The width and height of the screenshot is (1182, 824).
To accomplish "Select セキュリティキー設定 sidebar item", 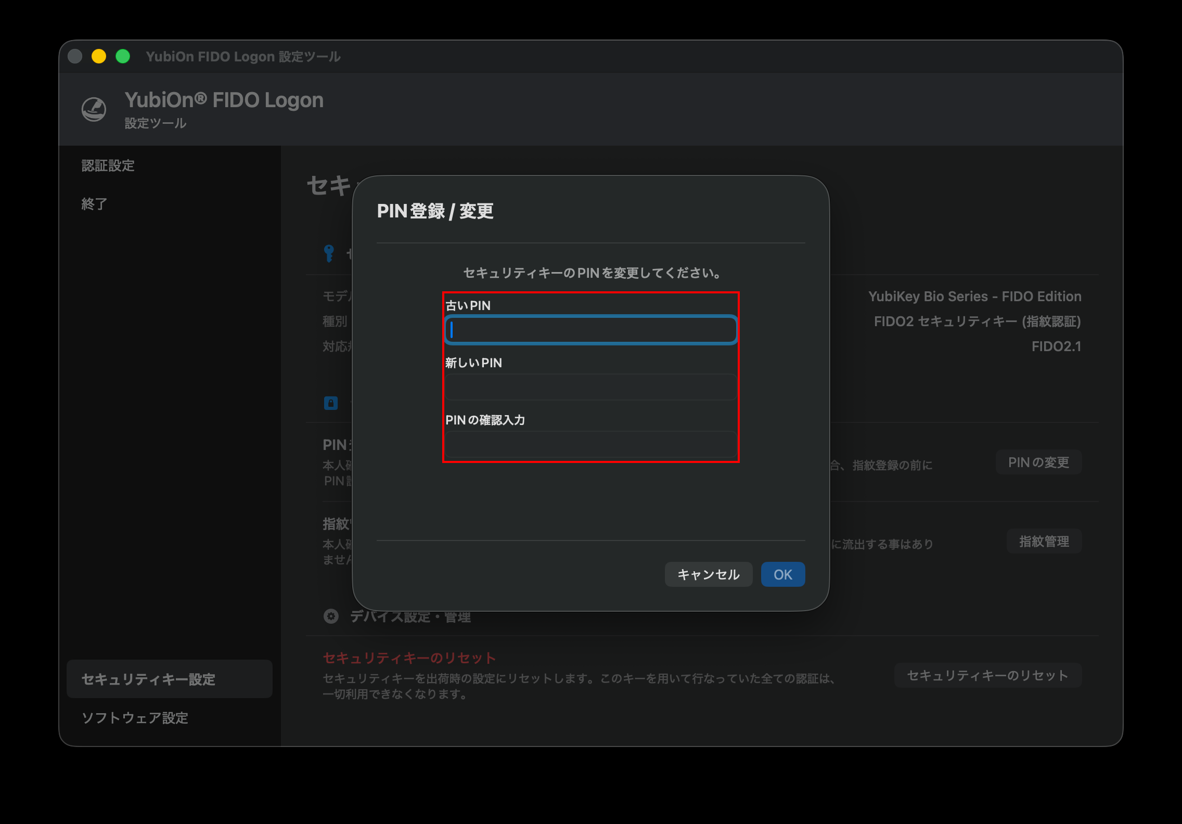I will coord(170,679).
